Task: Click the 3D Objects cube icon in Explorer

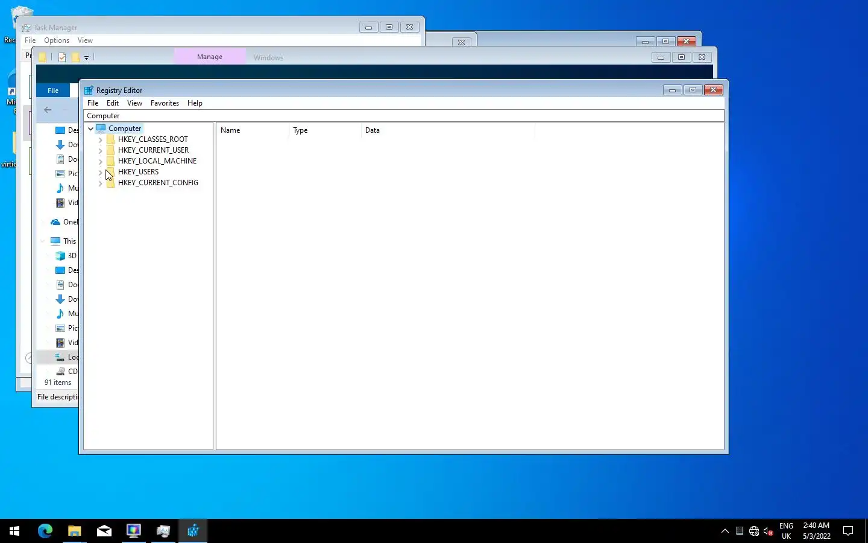Action: tap(60, 256)
